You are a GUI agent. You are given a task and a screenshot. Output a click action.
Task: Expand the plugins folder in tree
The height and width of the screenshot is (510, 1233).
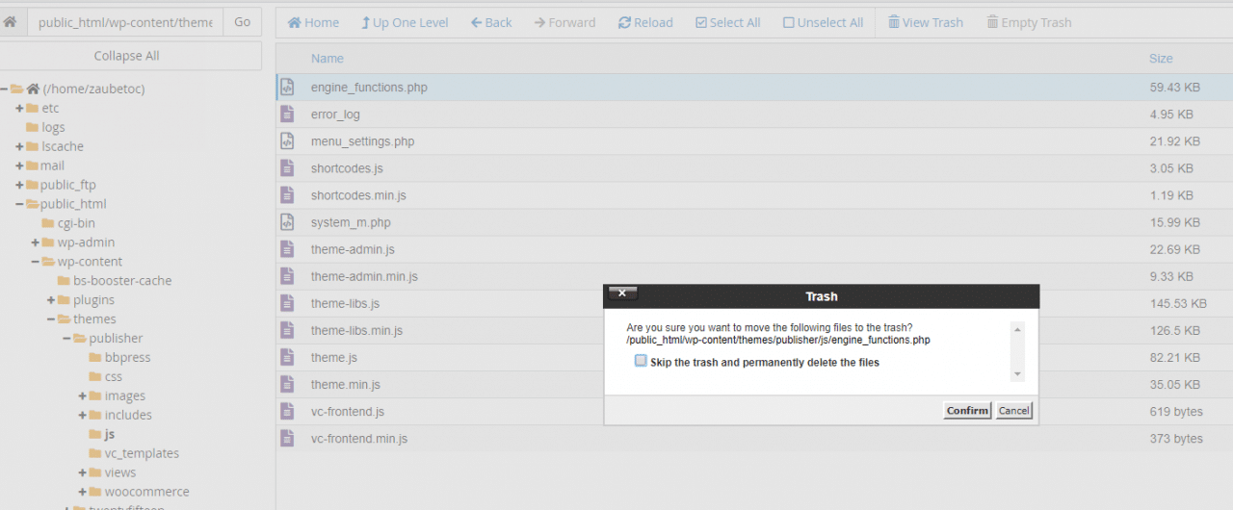tap(51, 300)
